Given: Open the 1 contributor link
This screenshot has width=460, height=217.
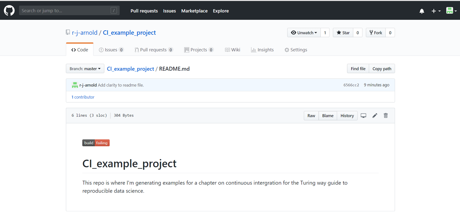Looking at the screenshot, I should point(83,97).
